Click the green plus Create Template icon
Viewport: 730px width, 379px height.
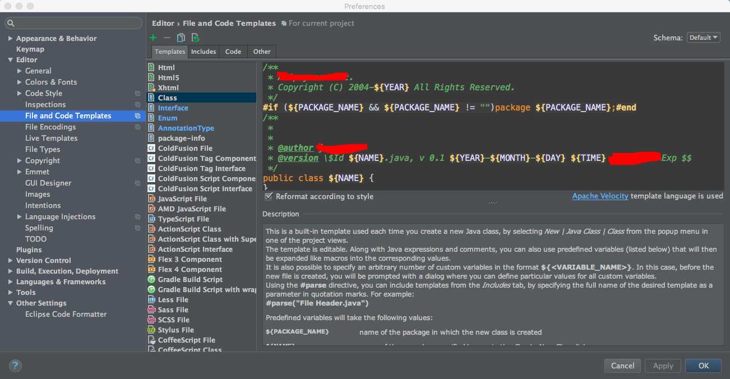(x=153, y=38)
